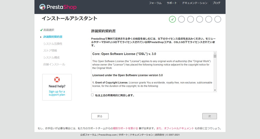The width and height of the screenshot is (260, 139).
Task: Select the 言語選択 step in sidebar
Action: pyautogui.click(x=49, y=30)
